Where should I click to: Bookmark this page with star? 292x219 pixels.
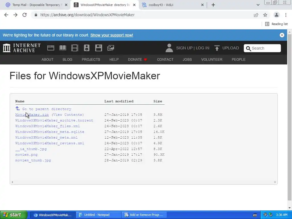coord(265,15)
